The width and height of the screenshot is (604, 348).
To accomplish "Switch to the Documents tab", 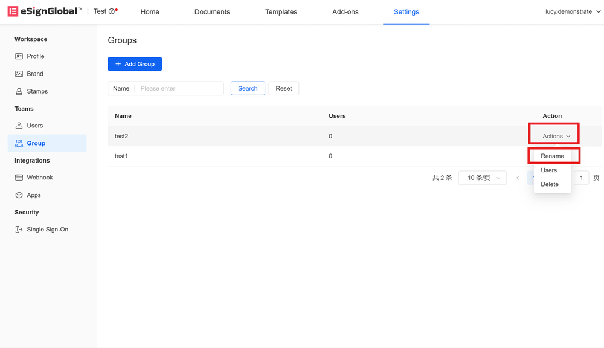I will 212,12.
